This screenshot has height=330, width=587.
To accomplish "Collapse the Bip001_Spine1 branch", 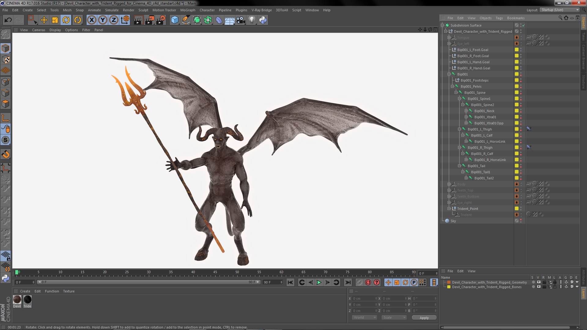I will [x=459, y=99].
